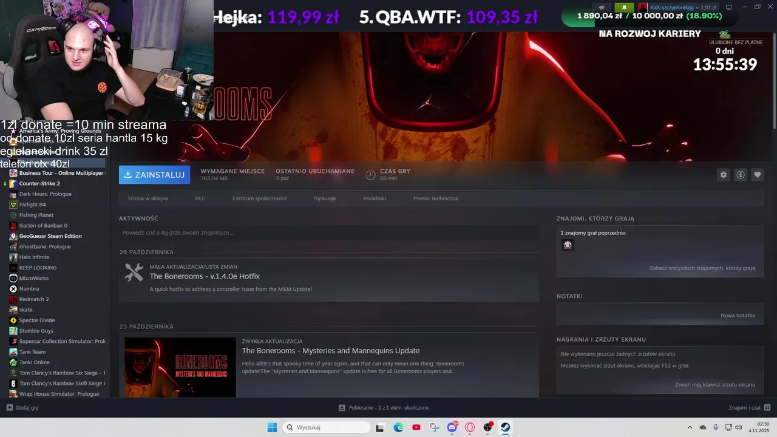
Task: Click the ZAINSTALUJ install button
Action: tap(154, 175)
